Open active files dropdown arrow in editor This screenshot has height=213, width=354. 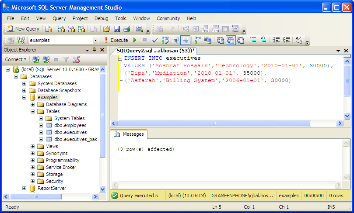click(x=338, y=51)
